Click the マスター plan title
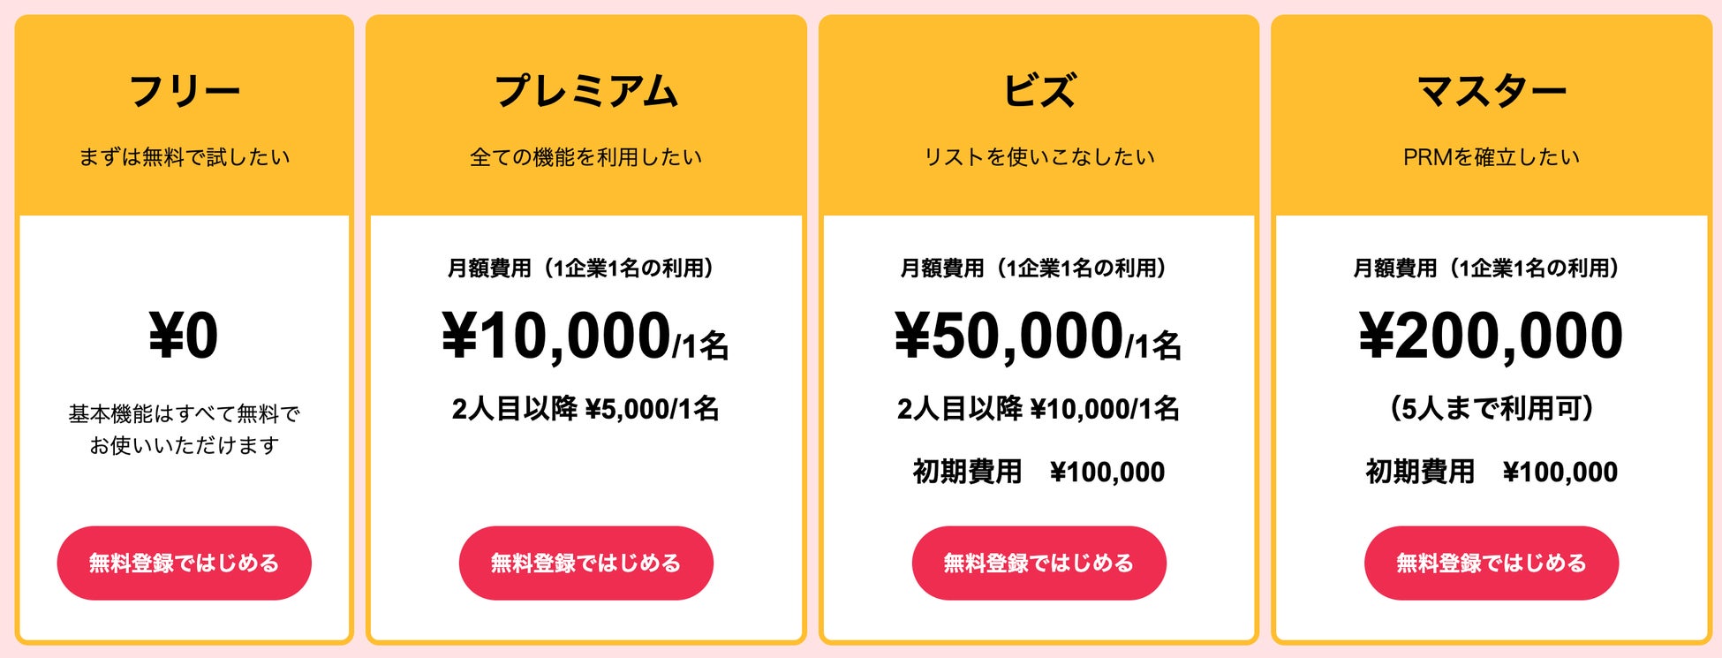The height and width of the screenshot is (658, 1722). [x=1491, y=91]
